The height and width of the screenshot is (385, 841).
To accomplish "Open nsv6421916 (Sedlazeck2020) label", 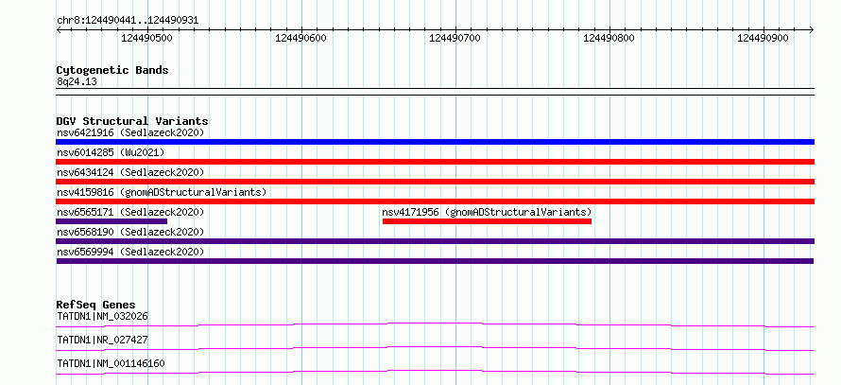I will [130, 132].
